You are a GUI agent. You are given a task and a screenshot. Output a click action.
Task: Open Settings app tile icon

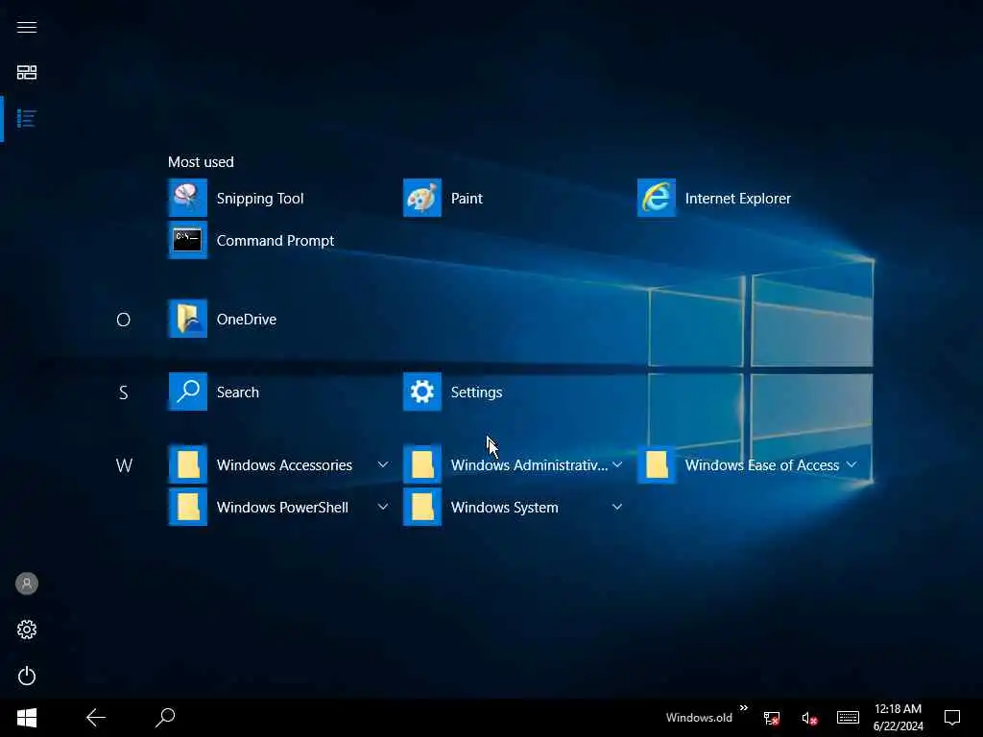(x=422, y=392)
